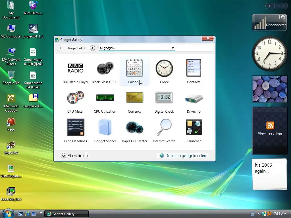Select Super Mario 64 (USA) file
The image size is (291, 218).
(33, 80)
